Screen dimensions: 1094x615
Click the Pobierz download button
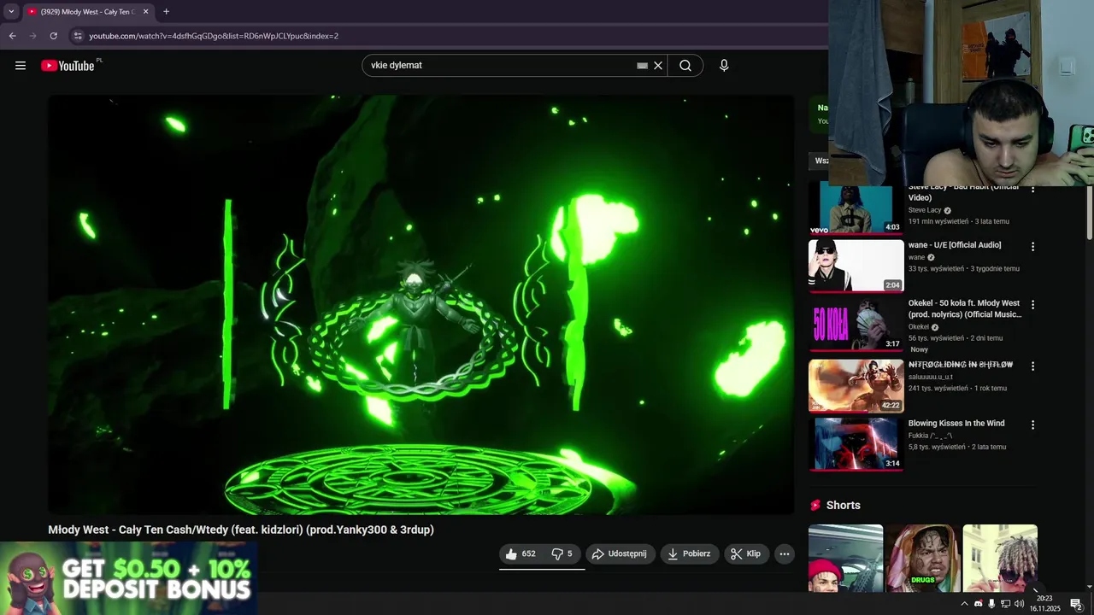click(690, 553)
